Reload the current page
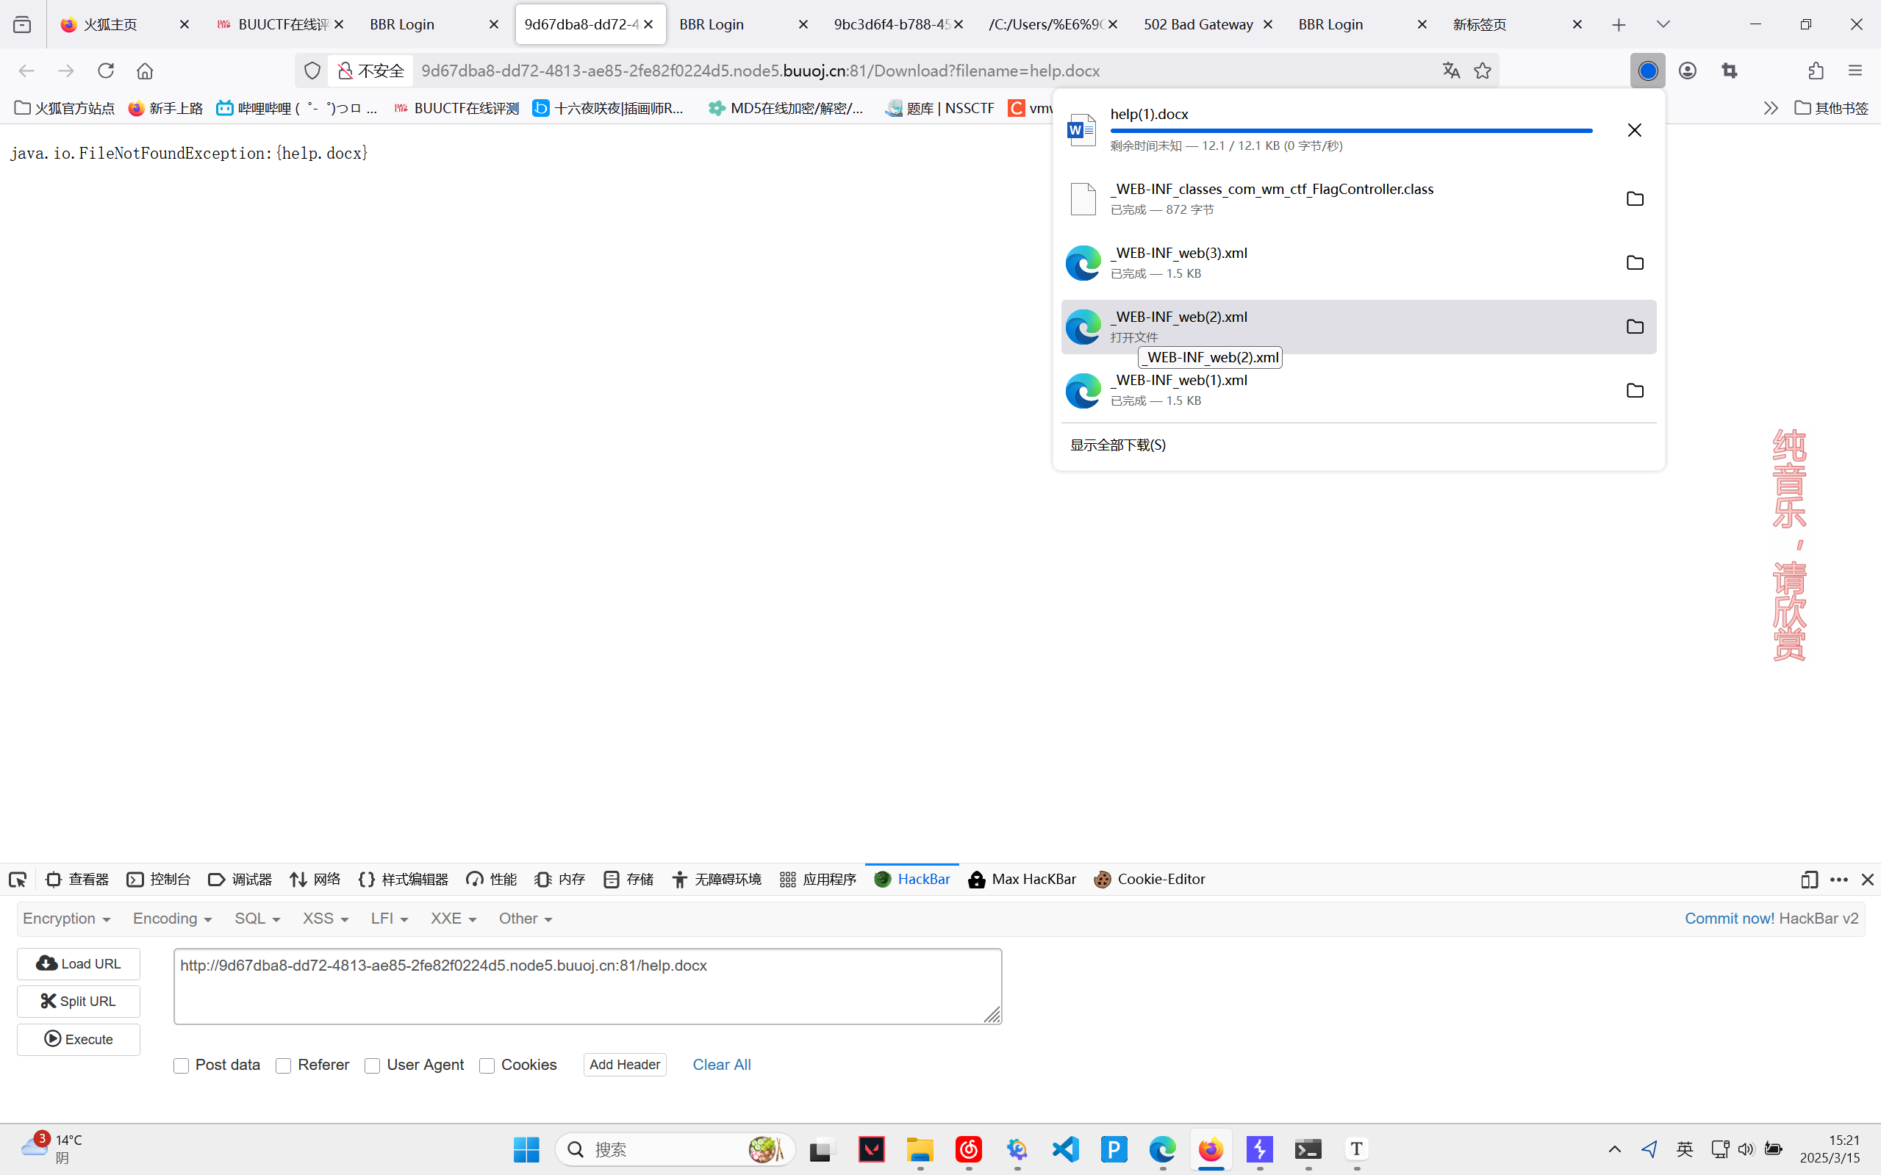This screenshot has width=1881, height=1175. pos(106,71)
